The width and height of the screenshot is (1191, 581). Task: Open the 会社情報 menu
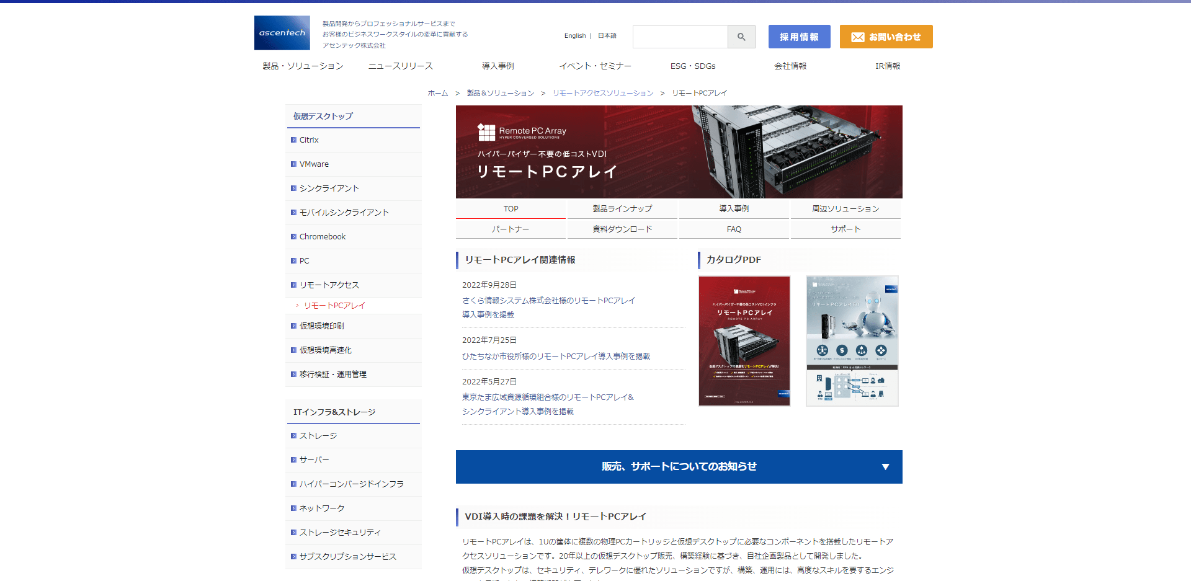[x=790, y=66]
